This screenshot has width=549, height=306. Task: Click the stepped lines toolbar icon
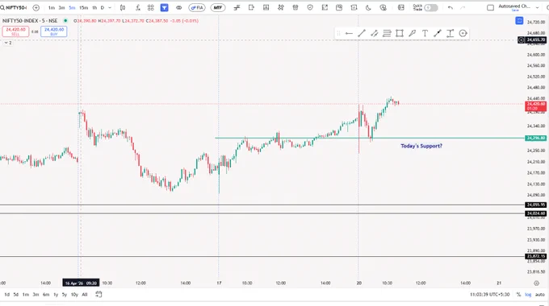coord(237,8)
